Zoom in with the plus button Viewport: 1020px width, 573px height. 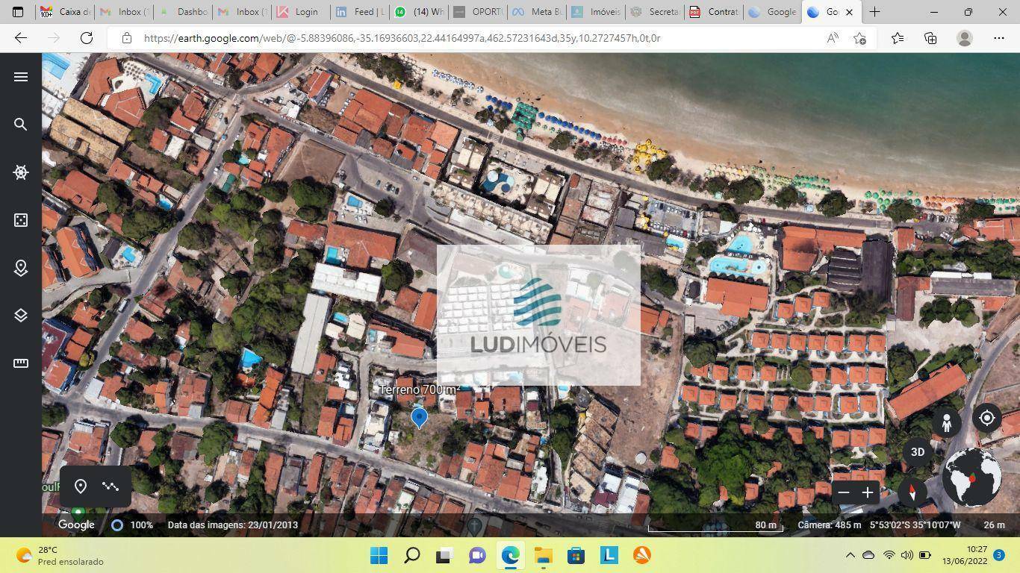tap(868, 492)
